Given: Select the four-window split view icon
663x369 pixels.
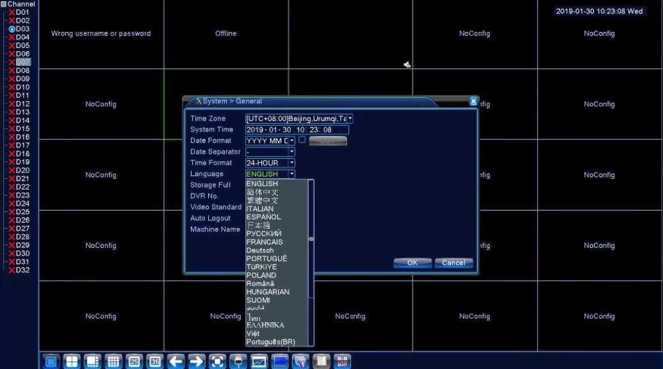Looking at the screenshot, I should pyautogui.click(x=72, y=361).
